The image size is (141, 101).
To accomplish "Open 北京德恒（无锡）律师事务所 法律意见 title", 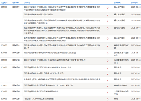I will 62,79.
